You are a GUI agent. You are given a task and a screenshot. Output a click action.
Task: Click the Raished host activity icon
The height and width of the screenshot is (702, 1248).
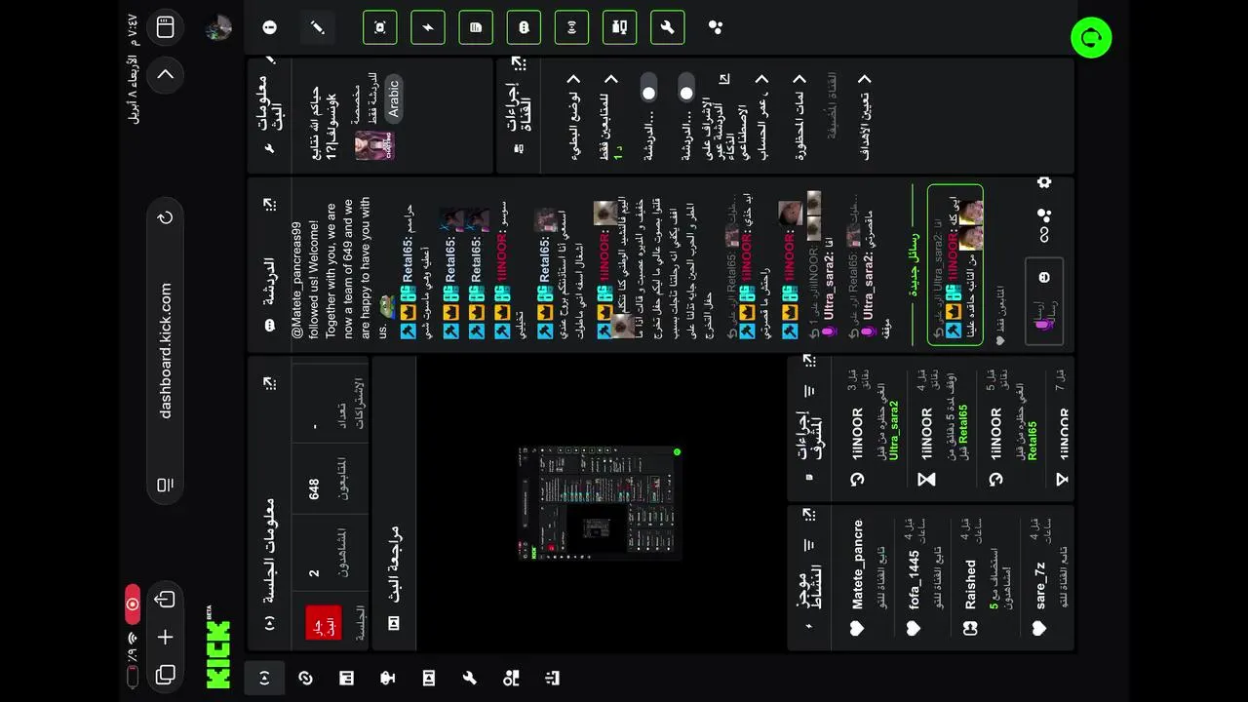[970, 629]
